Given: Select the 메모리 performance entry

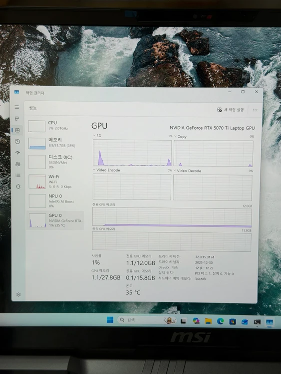Looking at the screenshot, I should (x=56, y=143).
